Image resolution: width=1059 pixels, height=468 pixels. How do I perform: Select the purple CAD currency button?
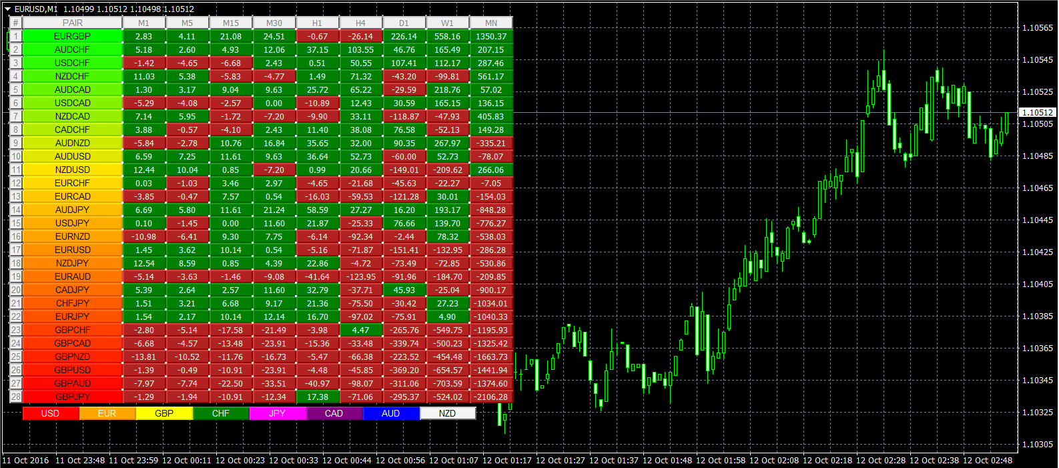(334, 413)
